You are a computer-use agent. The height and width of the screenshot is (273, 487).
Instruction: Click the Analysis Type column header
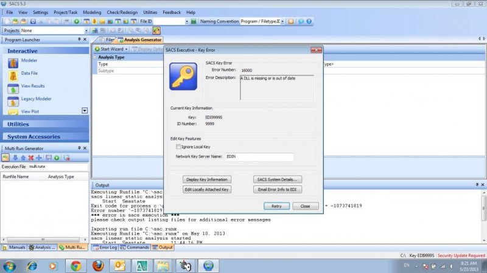pos(61,176)
